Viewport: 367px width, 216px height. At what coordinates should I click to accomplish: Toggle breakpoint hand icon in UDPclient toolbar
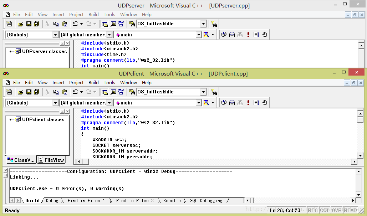point(265,103)
